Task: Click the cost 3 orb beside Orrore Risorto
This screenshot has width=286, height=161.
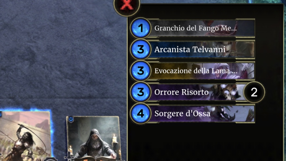Action: (x=141, y=92)
